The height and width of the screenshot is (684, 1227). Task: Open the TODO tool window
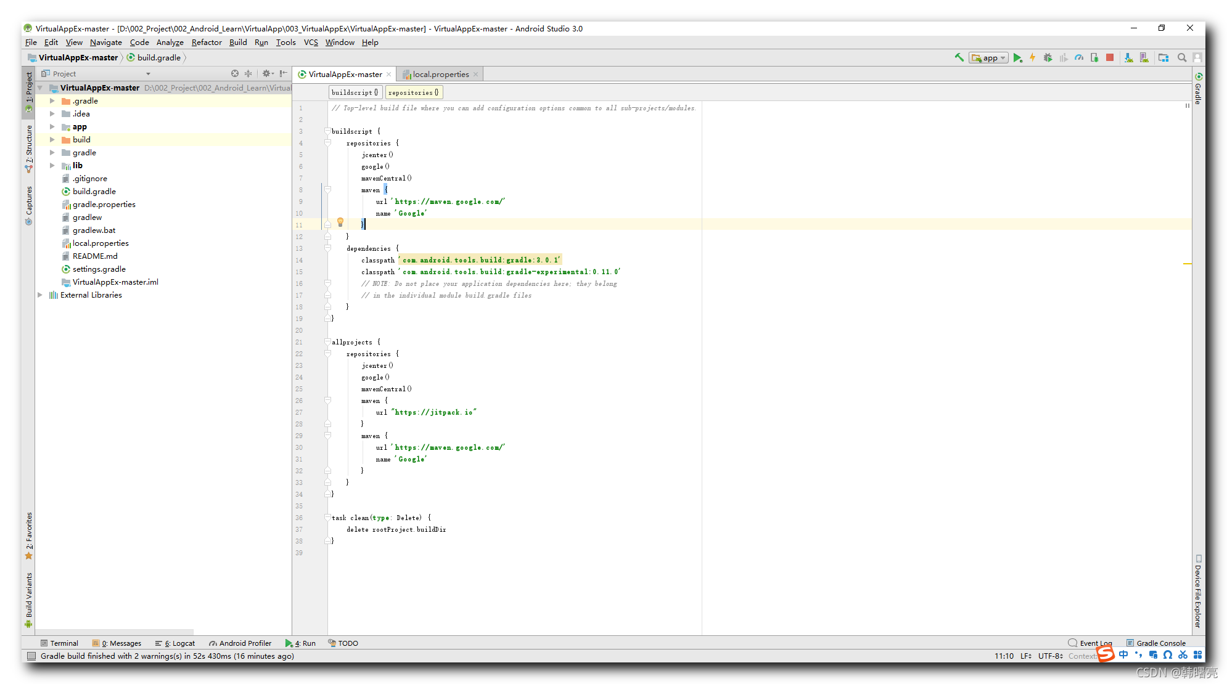343,643
